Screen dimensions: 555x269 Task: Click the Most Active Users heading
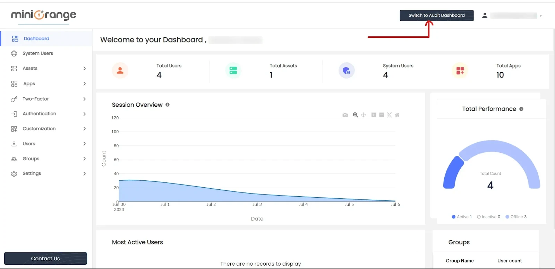tap(137, 242)
